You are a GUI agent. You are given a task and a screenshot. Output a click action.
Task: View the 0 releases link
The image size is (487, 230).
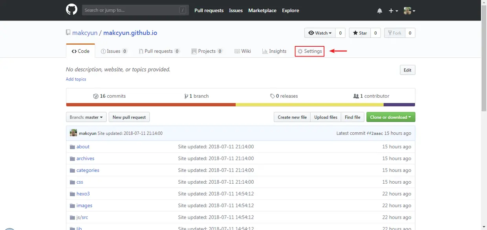(x=284, y=96)
